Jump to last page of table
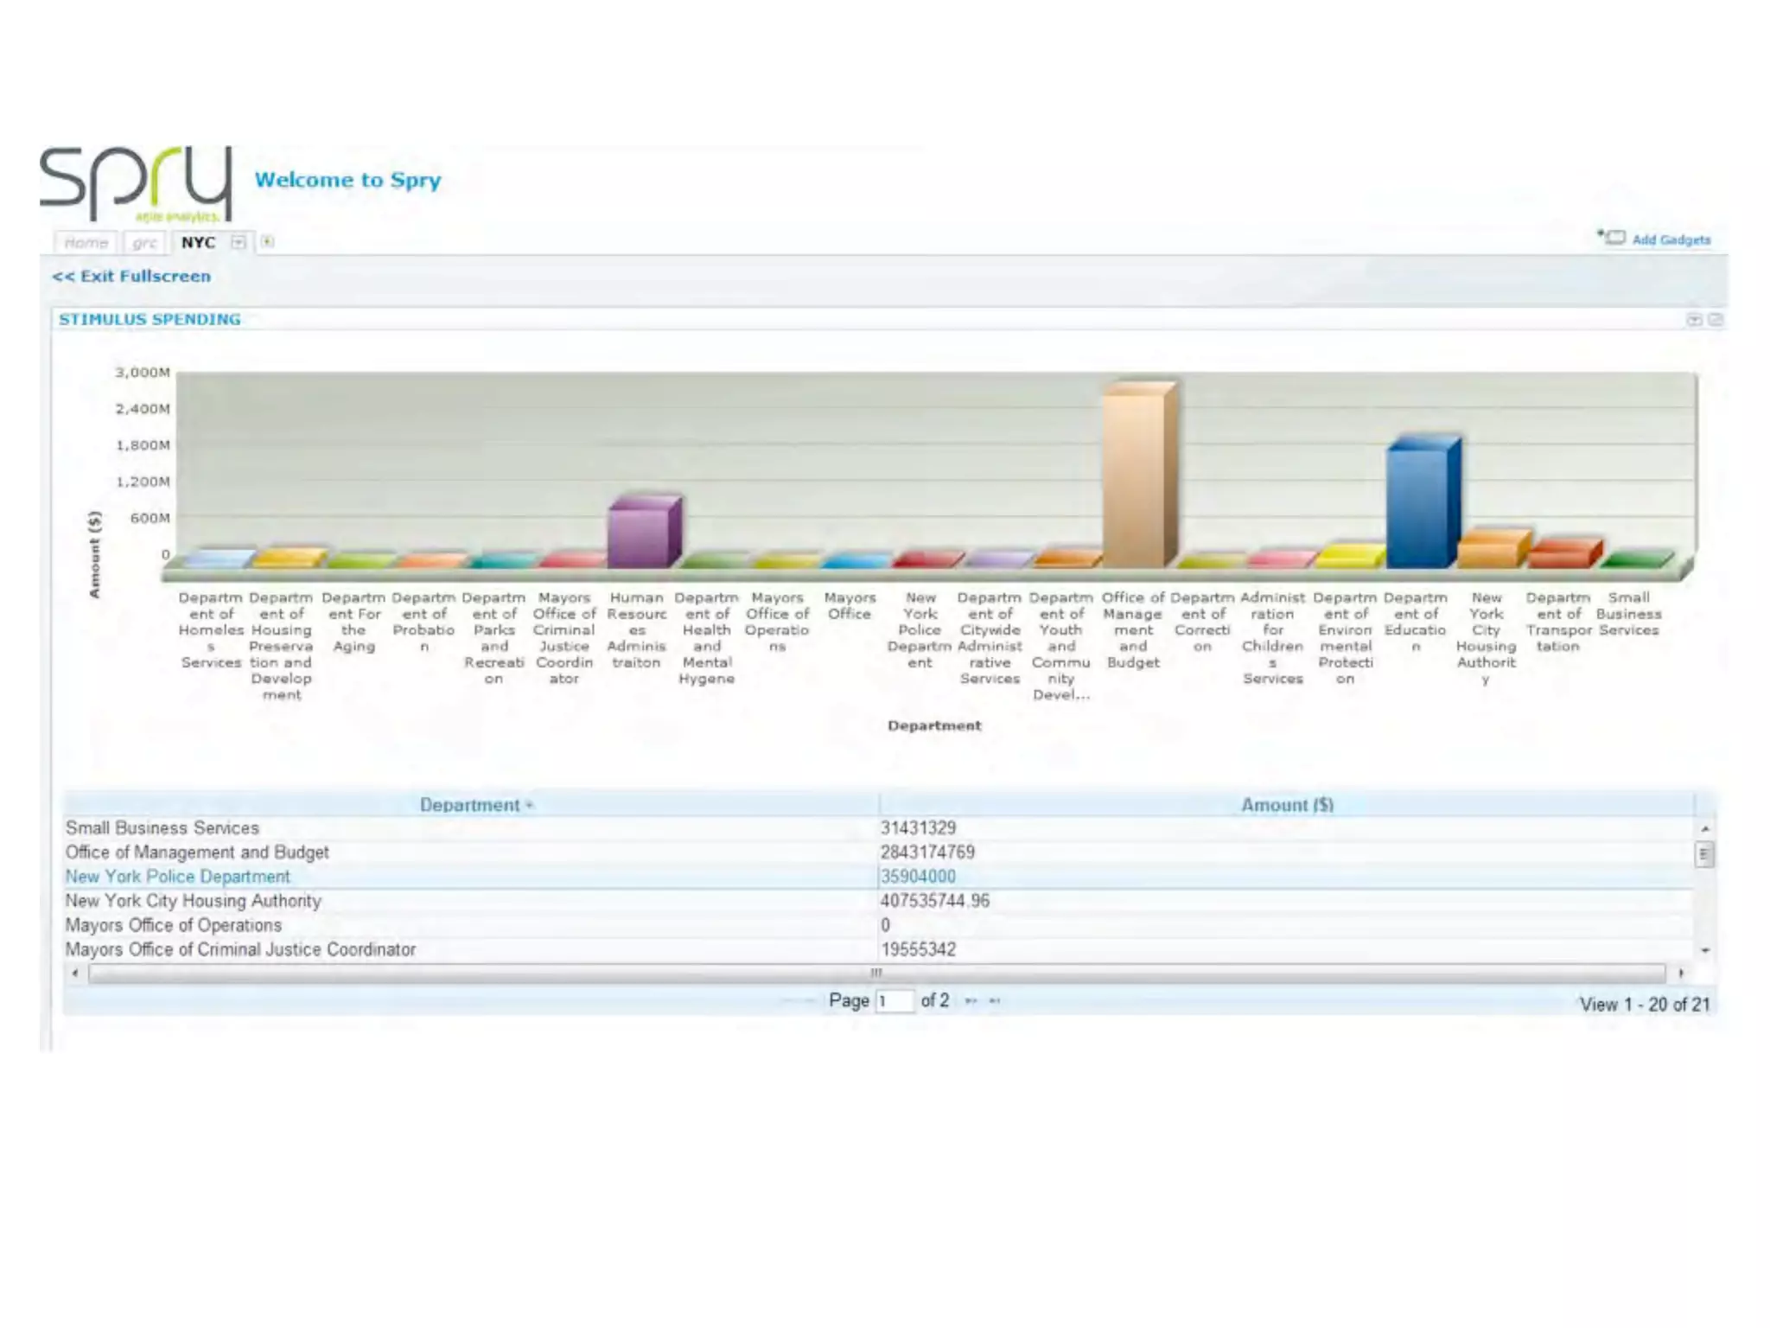The height and width of the screenshot is (1328, 1770). click(x=995, y=1001)
